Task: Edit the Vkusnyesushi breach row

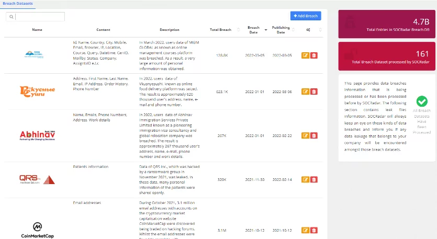Action: tap(305, 92)
